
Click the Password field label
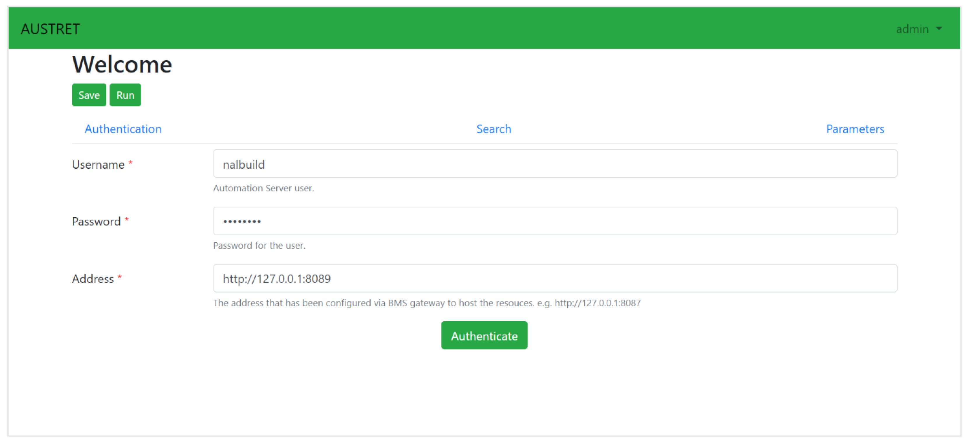tap(96, 221)
